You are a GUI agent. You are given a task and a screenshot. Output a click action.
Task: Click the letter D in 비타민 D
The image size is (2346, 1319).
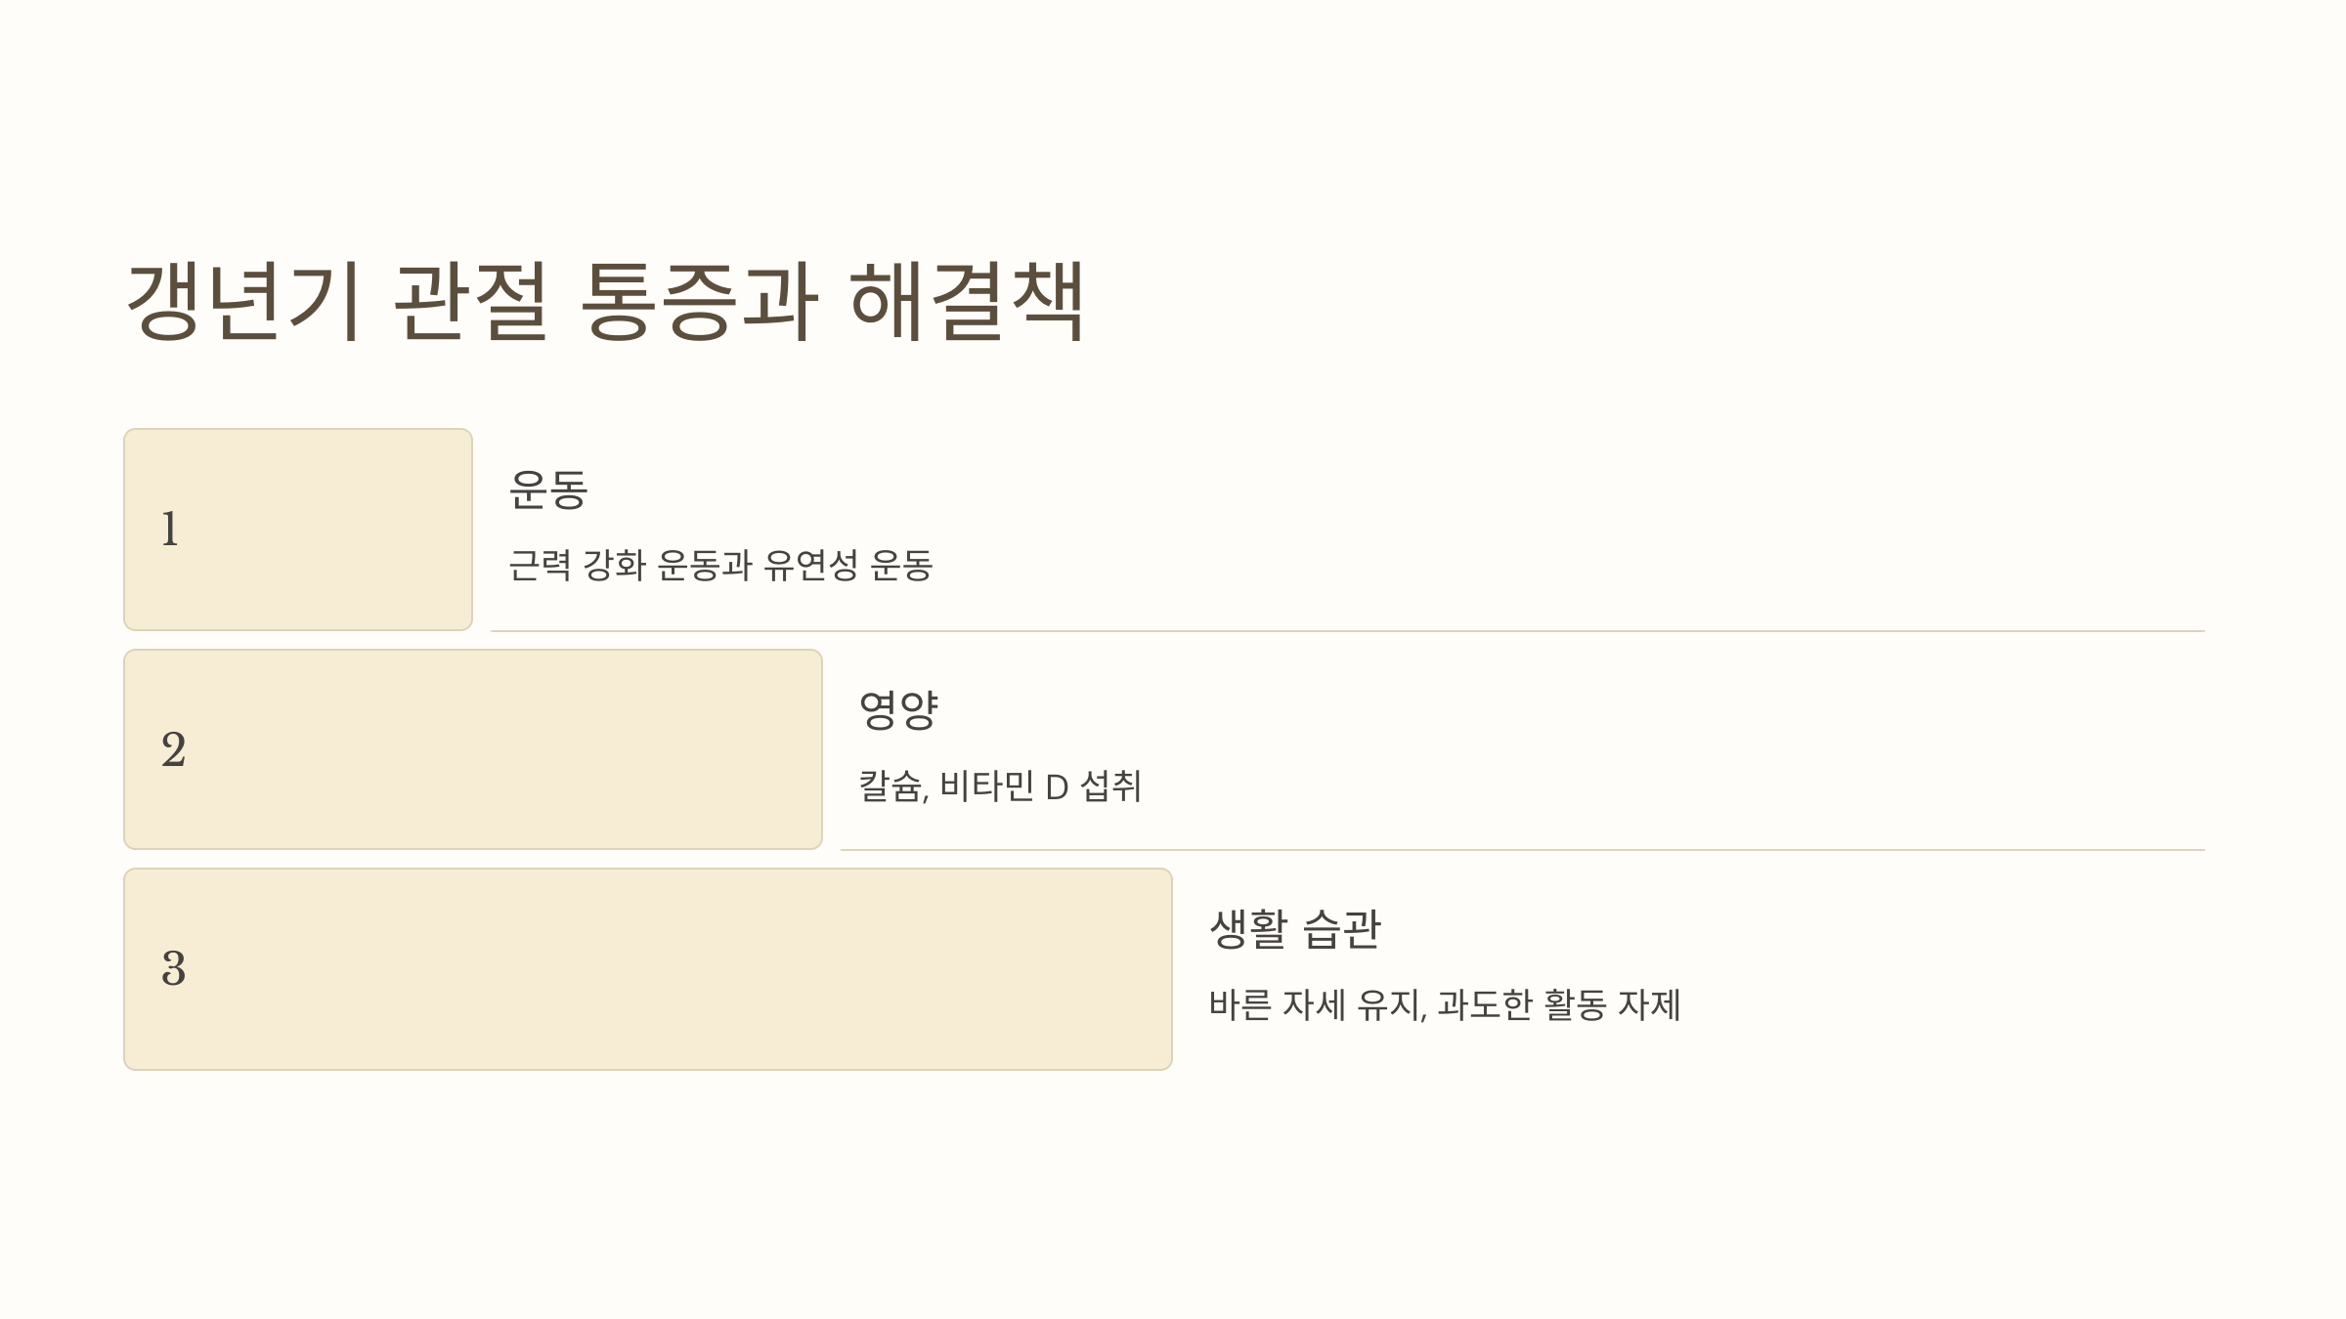(1057, 787)
